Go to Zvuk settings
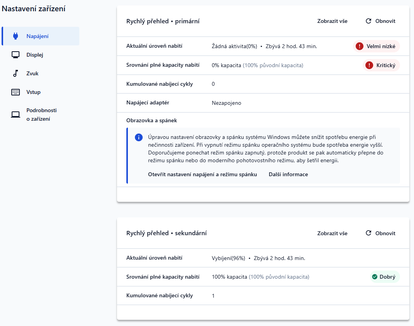The image size is (414, 326). click(32, 73)
